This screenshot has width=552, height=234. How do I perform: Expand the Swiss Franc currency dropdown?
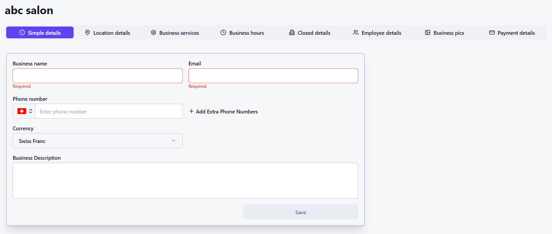coord(97,141)
